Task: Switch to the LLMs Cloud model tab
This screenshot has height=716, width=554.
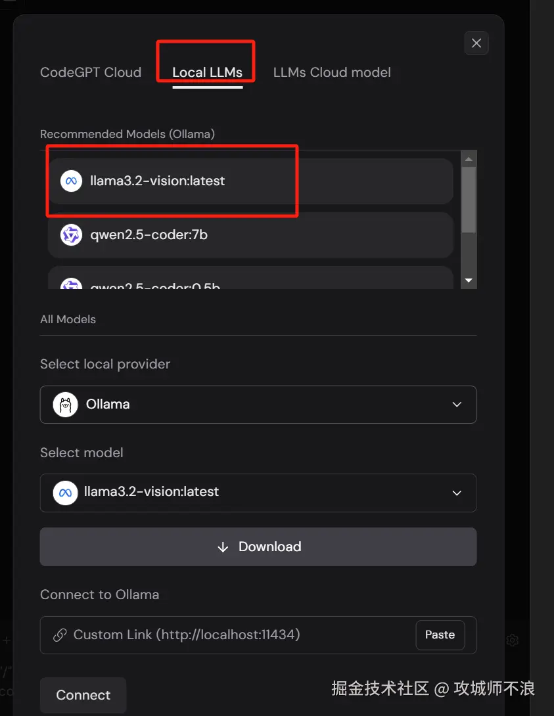Action: 332,72
